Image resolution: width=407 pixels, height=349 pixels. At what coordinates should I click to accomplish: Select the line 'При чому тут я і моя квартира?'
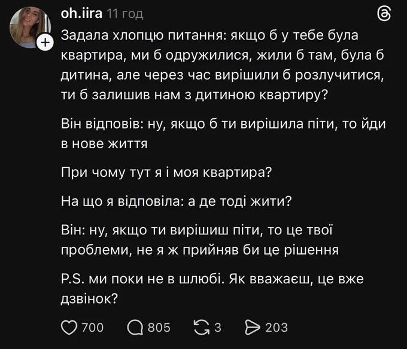pyautogui.click(x=166, y=172)
